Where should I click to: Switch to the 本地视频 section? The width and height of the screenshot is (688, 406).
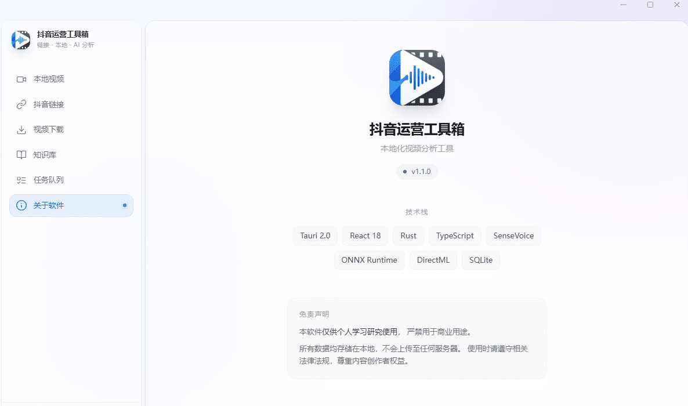[52, 79]
